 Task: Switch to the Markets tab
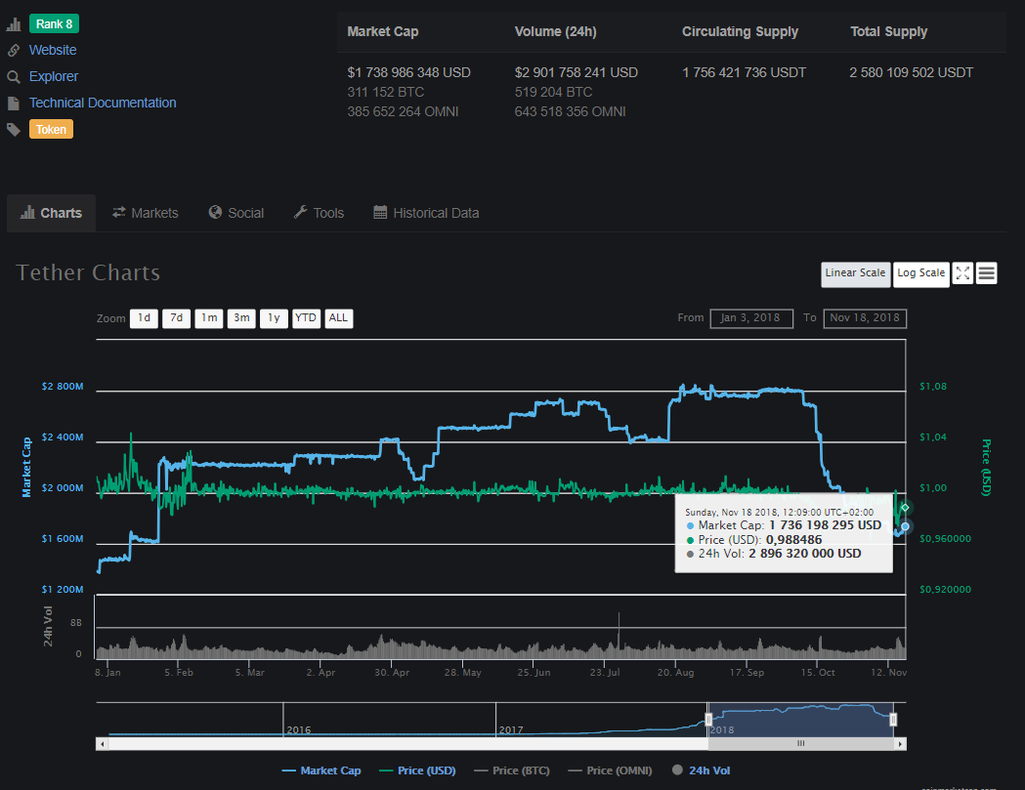[146, 213]
